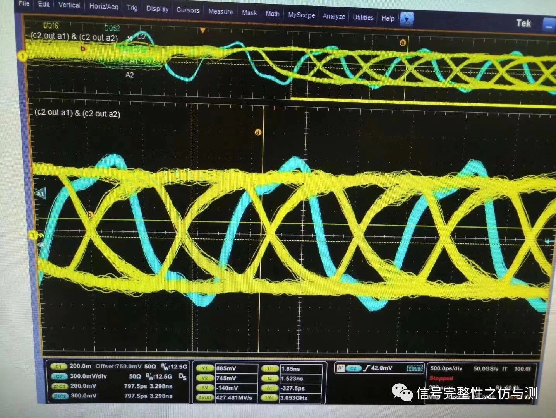Click the blue minimize button beside Tek
The image size is (556, 418).
pos(549,24)
